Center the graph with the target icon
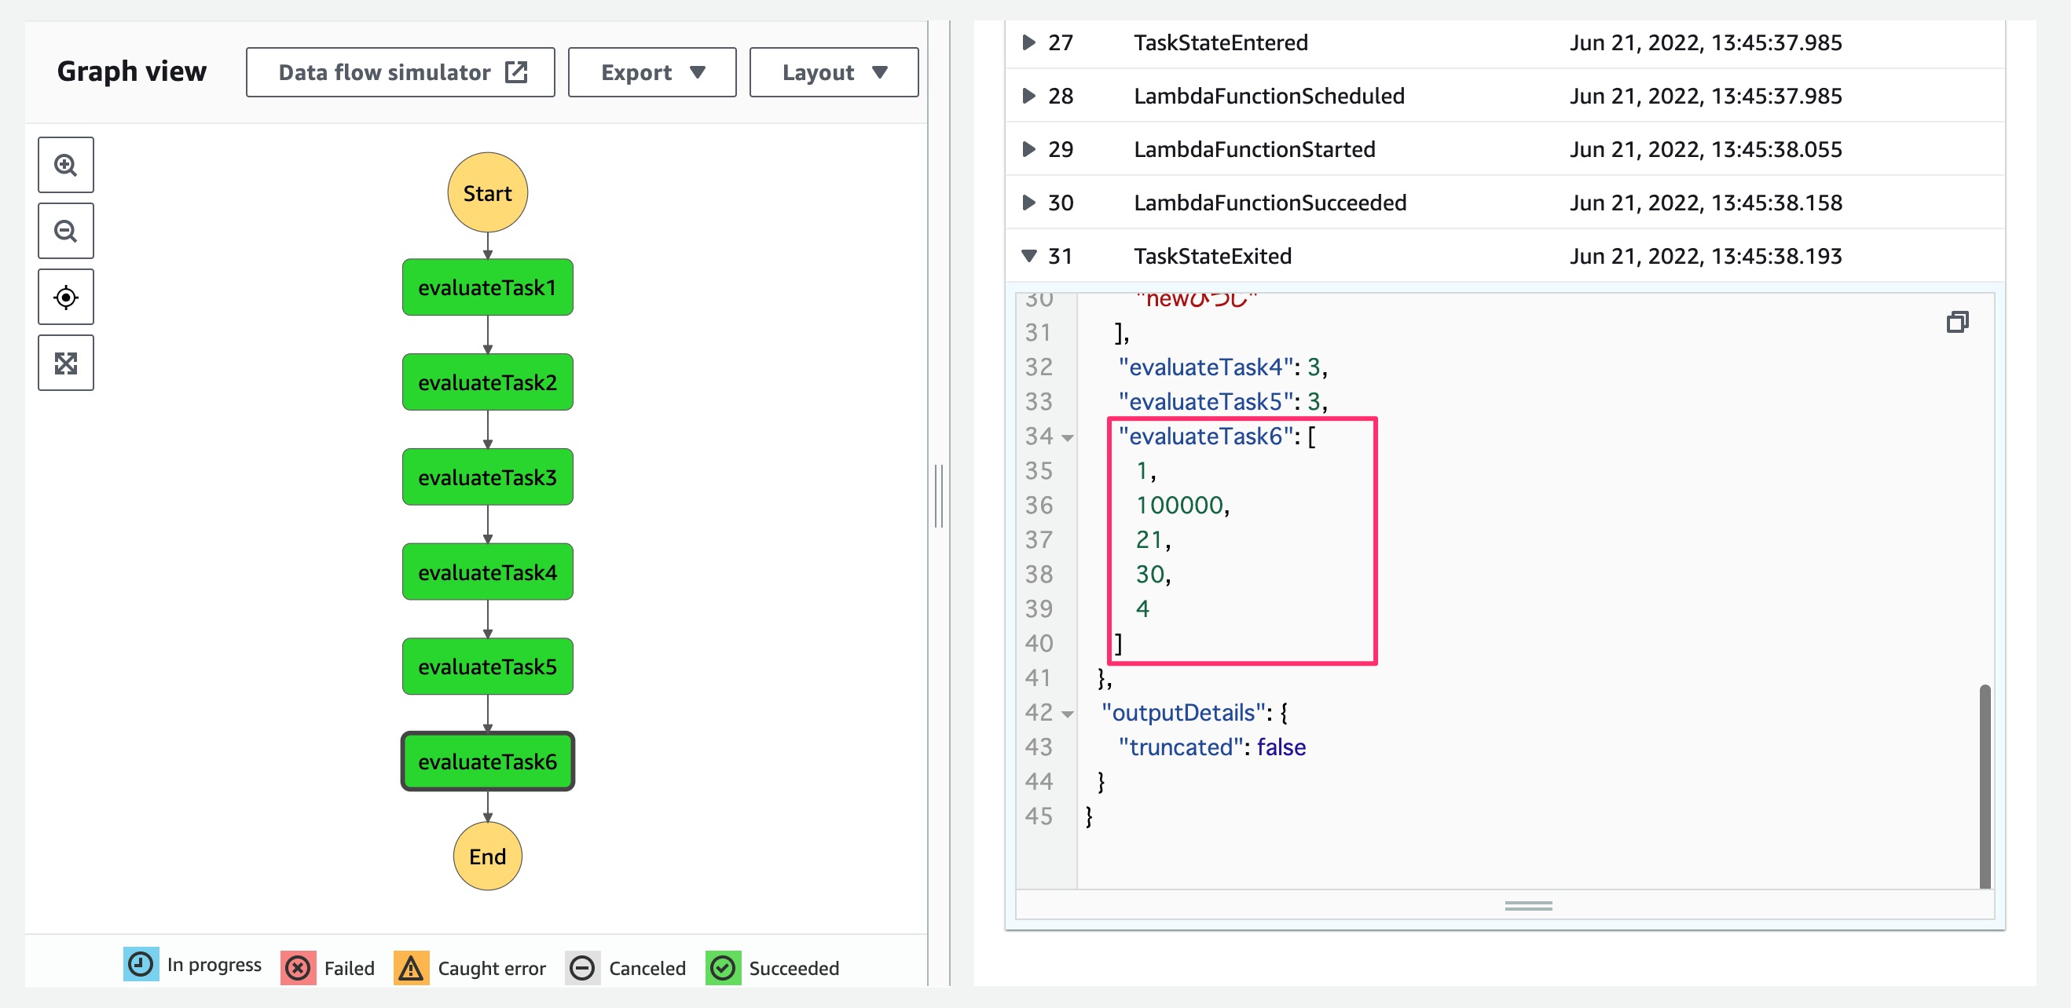 (x=66, y=298)
